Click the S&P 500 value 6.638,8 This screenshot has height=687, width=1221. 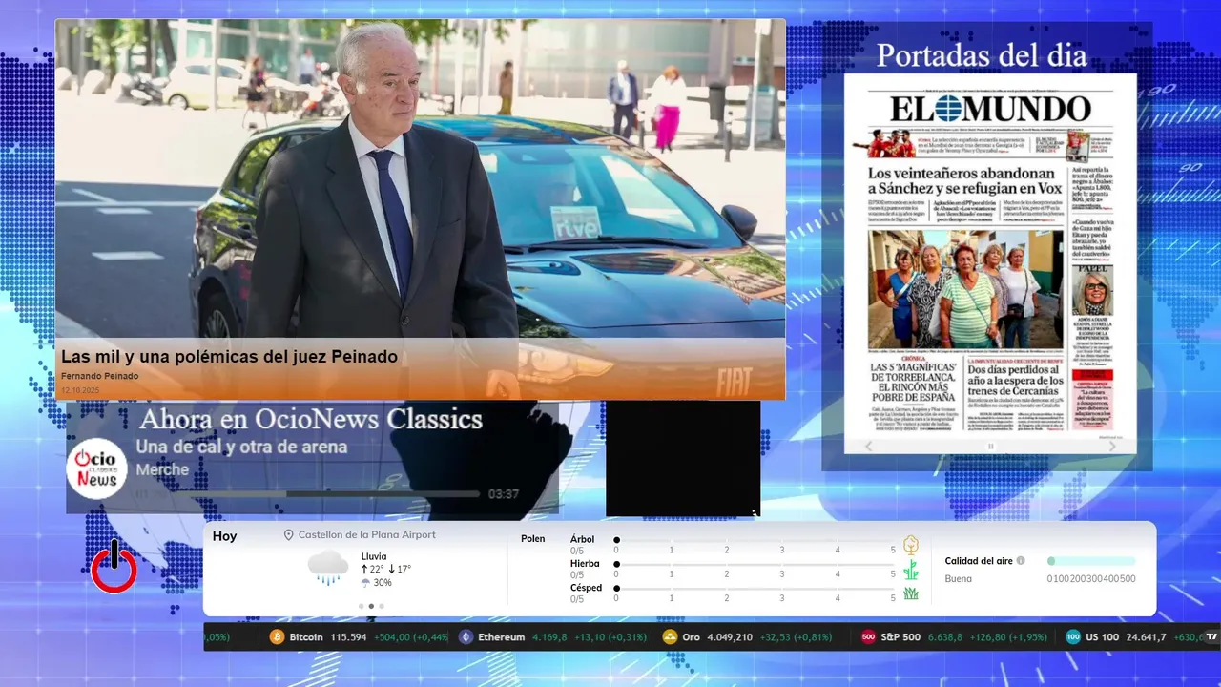944,637
